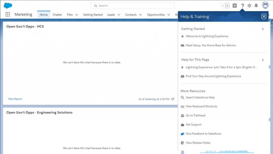Expand the Leads tab dropdown chevron
Screen dimensions: 273x154
(x=119, y=15)
